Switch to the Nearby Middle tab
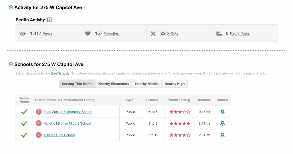Viewport: 293px width, 154px height. (147, 84)
